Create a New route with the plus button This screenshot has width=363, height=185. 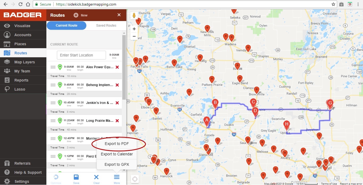[81, 15]
